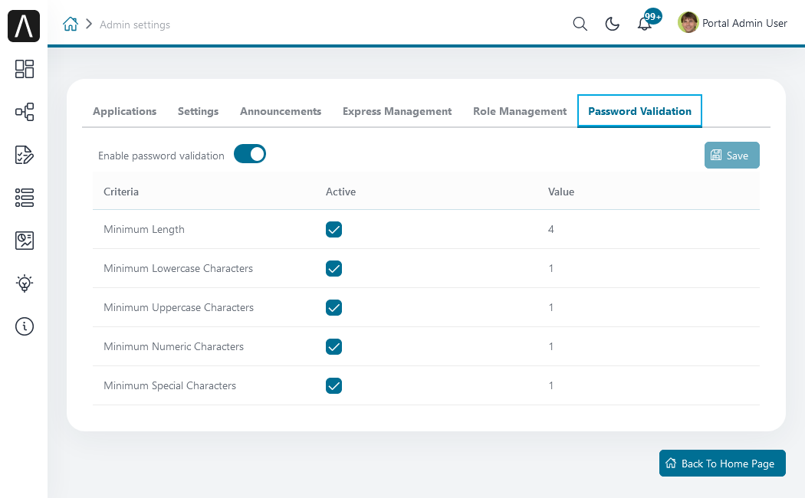Image resolution: width=805 pixels, height=498 pixels.
Task: Click the user avatar picture
Action: click(x=688, y=22)
